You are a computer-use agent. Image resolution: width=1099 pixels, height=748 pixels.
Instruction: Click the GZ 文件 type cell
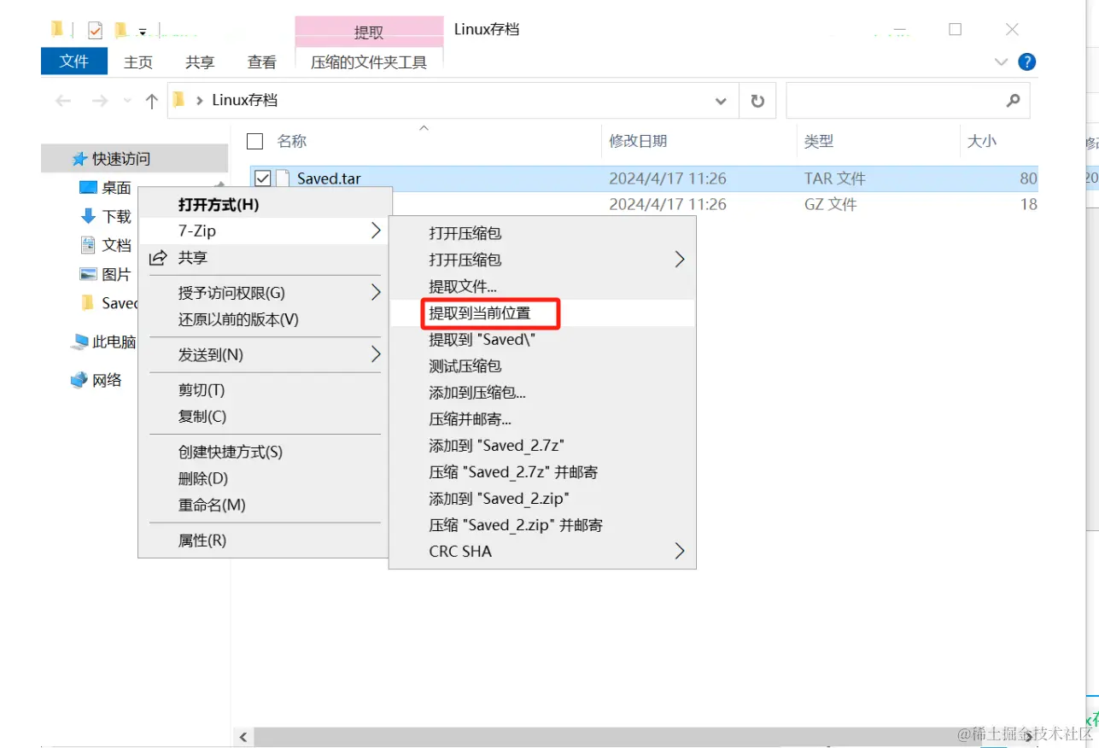(831, 204)
